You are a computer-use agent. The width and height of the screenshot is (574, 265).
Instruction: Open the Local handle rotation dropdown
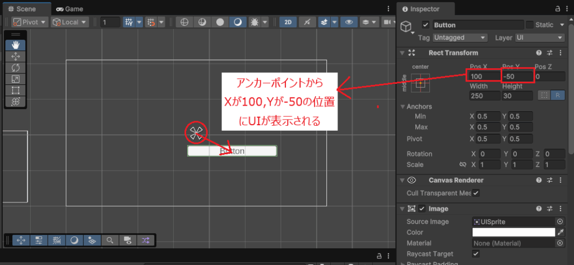coord(70,22)
